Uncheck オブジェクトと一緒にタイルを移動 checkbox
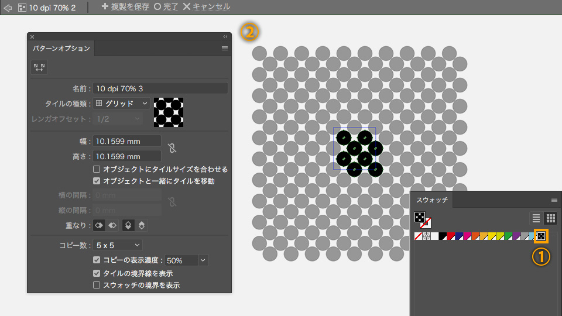562x316 pixels. pos(97,181)
